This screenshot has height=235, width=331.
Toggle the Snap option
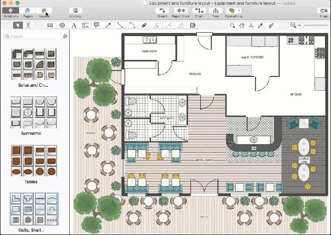tap(323, 11)
